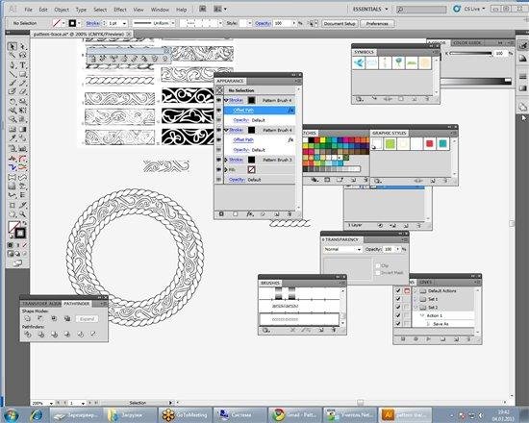Select the Pen tool in toolbox

coord(13,65)
